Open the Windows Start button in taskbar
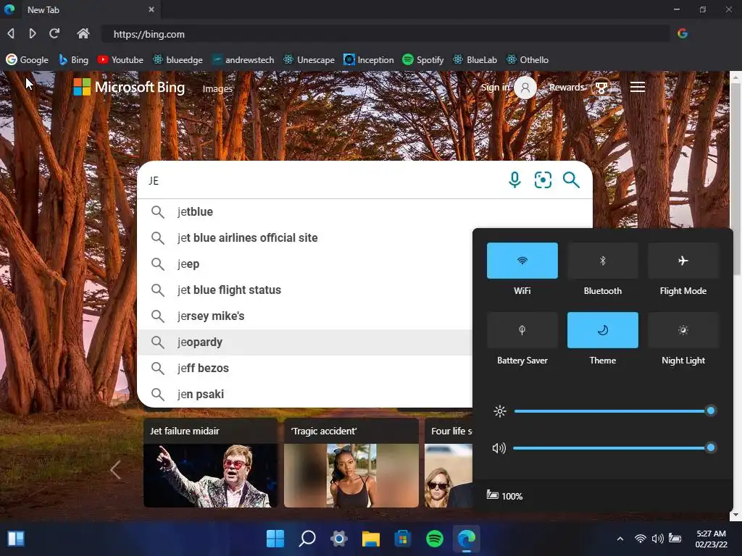This screenshot has width=742, height=556. coord(275,538)
